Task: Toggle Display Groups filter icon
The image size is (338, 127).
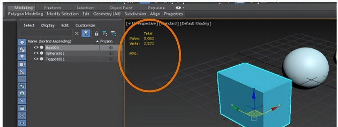Action: pyautogui.click(x=22, y=86)
